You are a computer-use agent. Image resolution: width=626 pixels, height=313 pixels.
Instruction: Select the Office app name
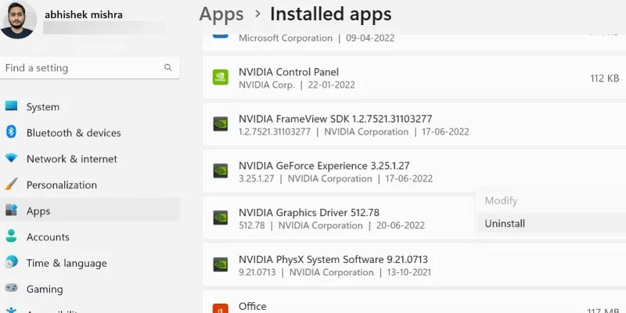coord(252,306)
